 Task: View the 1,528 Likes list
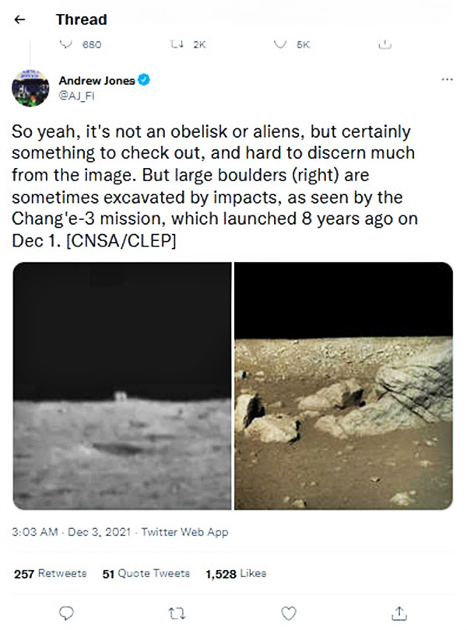point(235,573)
